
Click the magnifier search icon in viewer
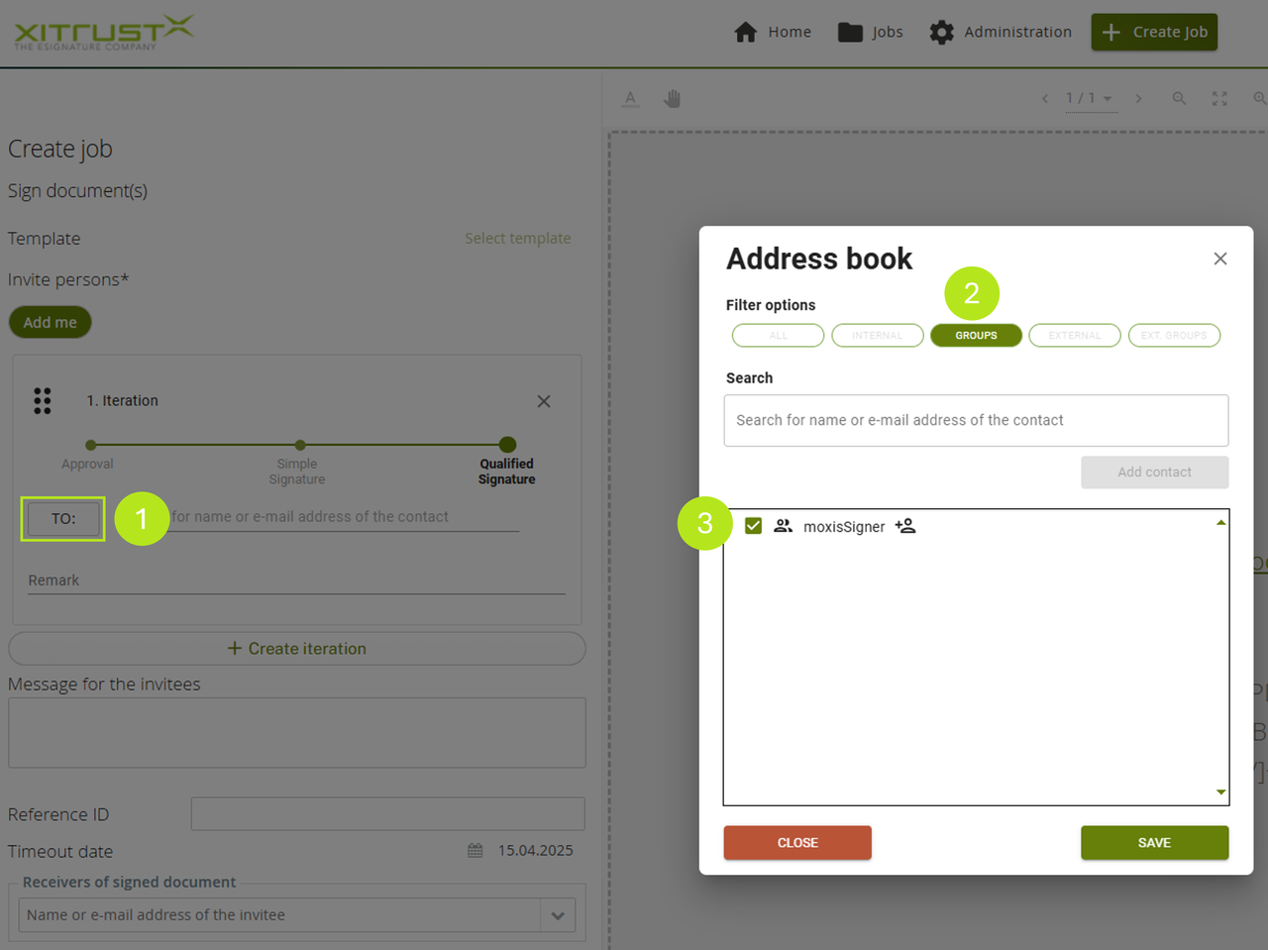pos(1179,99)
